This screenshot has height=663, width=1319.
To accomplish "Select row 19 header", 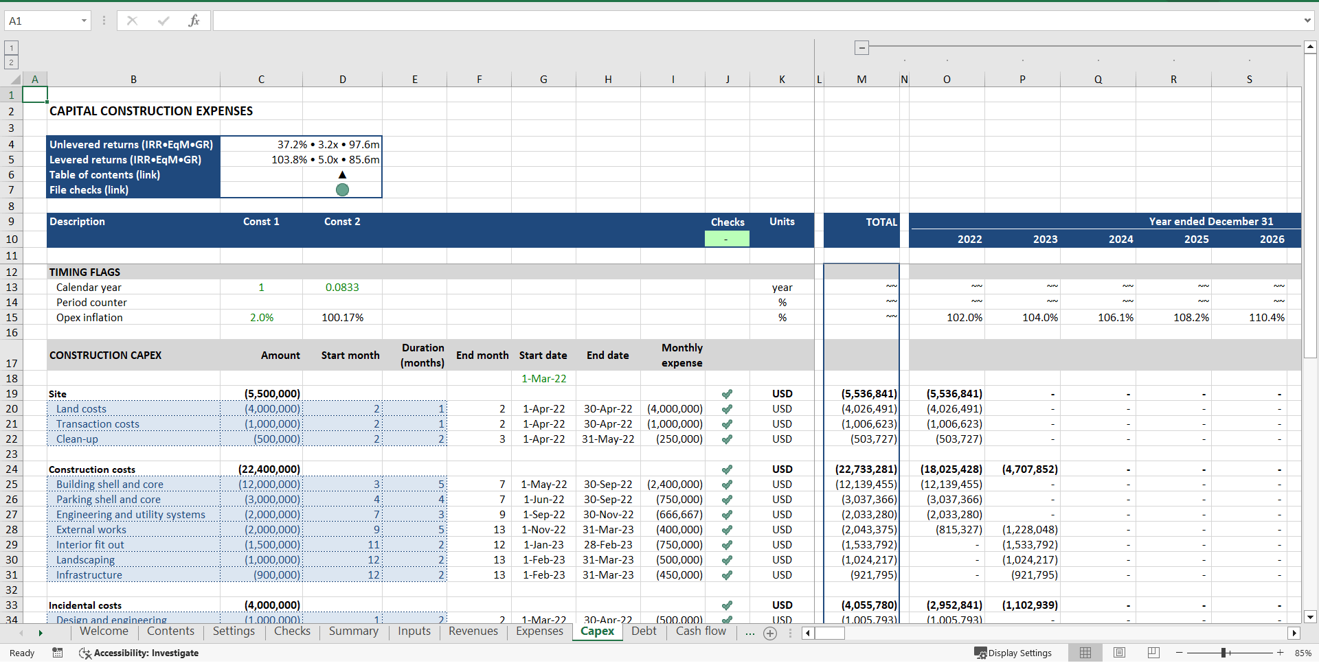I will point(11,394).
